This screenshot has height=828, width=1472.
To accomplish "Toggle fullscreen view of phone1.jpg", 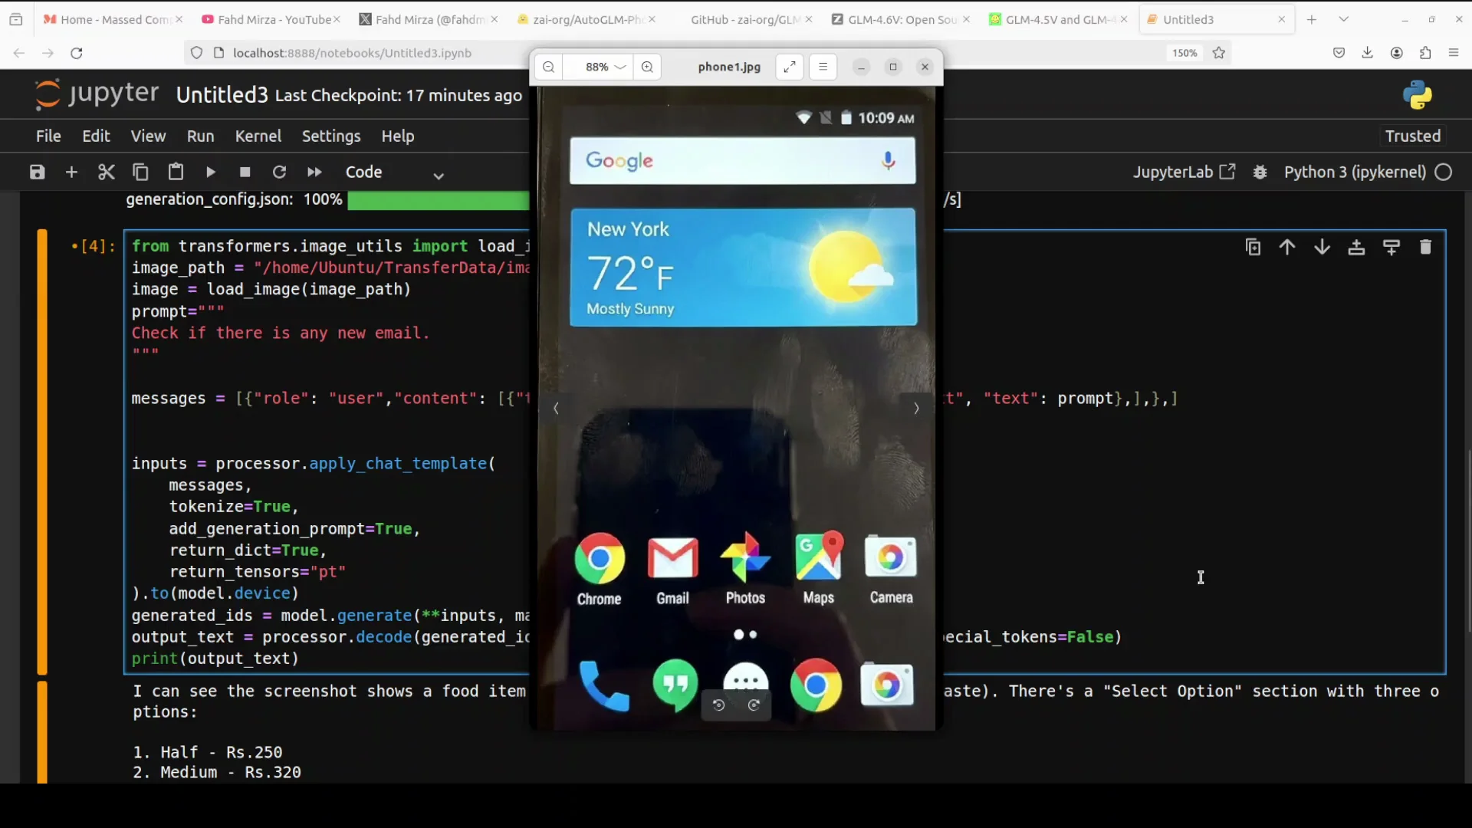I will pyautogui.click(x=789, y=67).
